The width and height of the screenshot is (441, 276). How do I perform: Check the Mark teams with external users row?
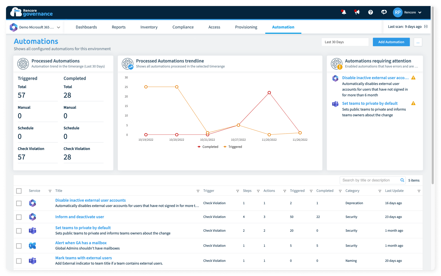click(19, 261)
